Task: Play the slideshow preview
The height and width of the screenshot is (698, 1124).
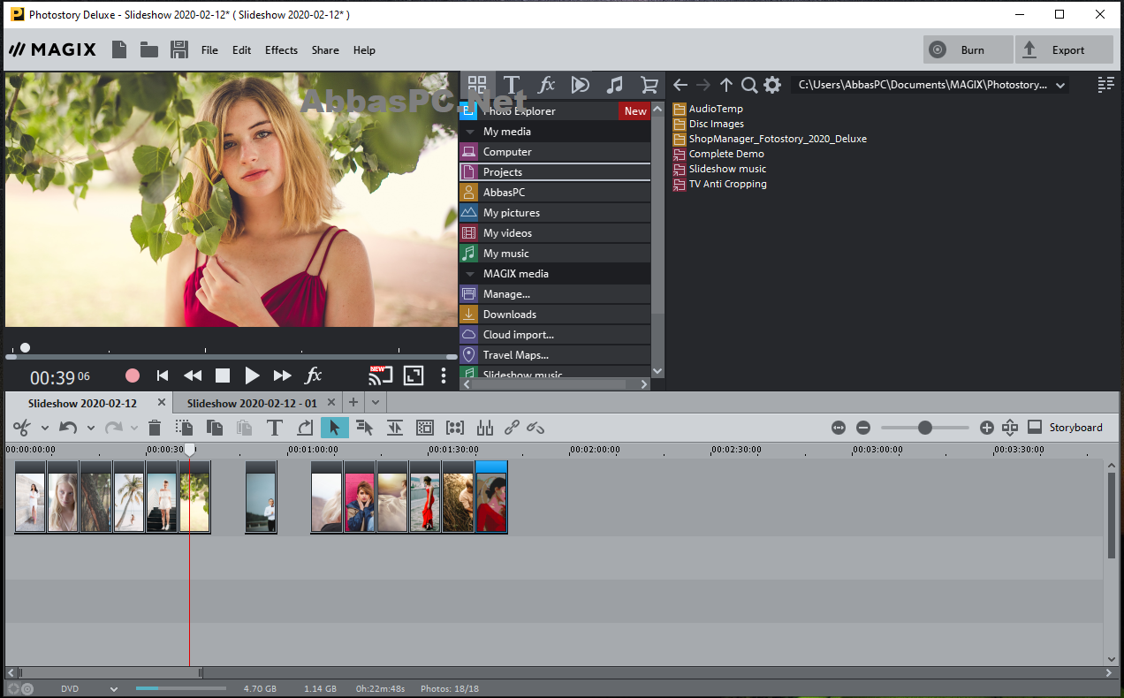Action: (x=252, y=376)
